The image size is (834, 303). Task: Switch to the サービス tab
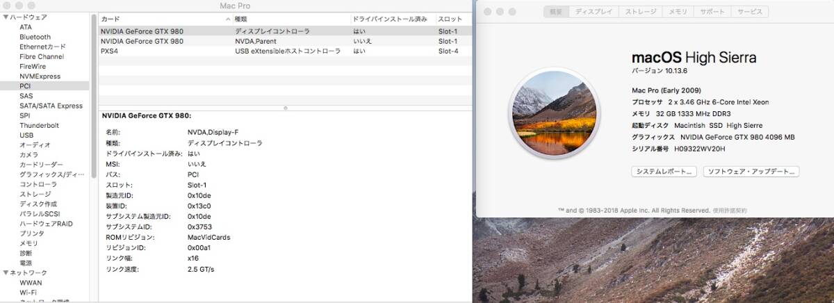coord(750,12)
